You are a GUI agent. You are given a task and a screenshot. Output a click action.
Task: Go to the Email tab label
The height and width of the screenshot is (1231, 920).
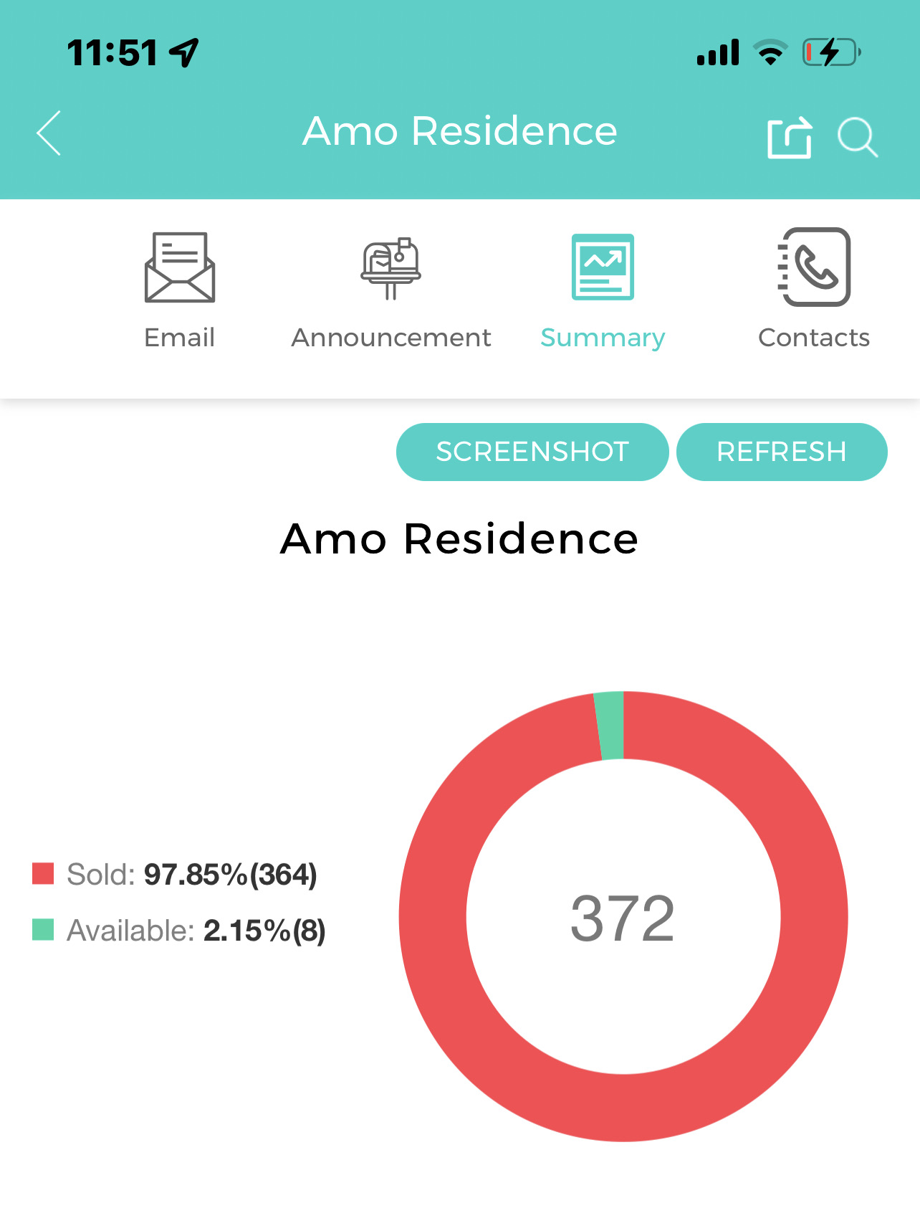pyautogui.click(x=179, y=338)
